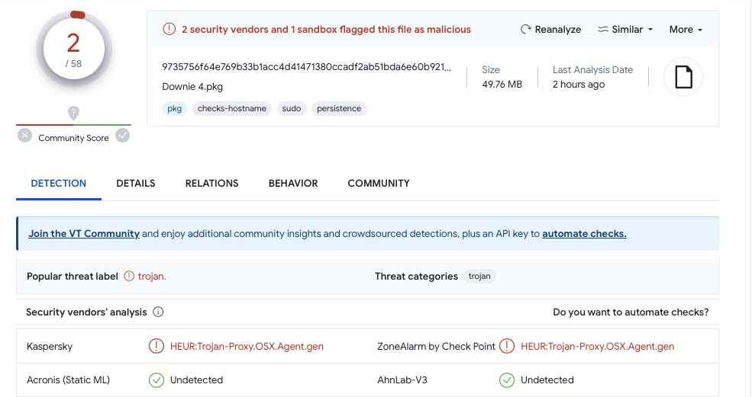Vote positive with the community score checkmark
Screen dimensions: 752x397
(x=122, y=136)
